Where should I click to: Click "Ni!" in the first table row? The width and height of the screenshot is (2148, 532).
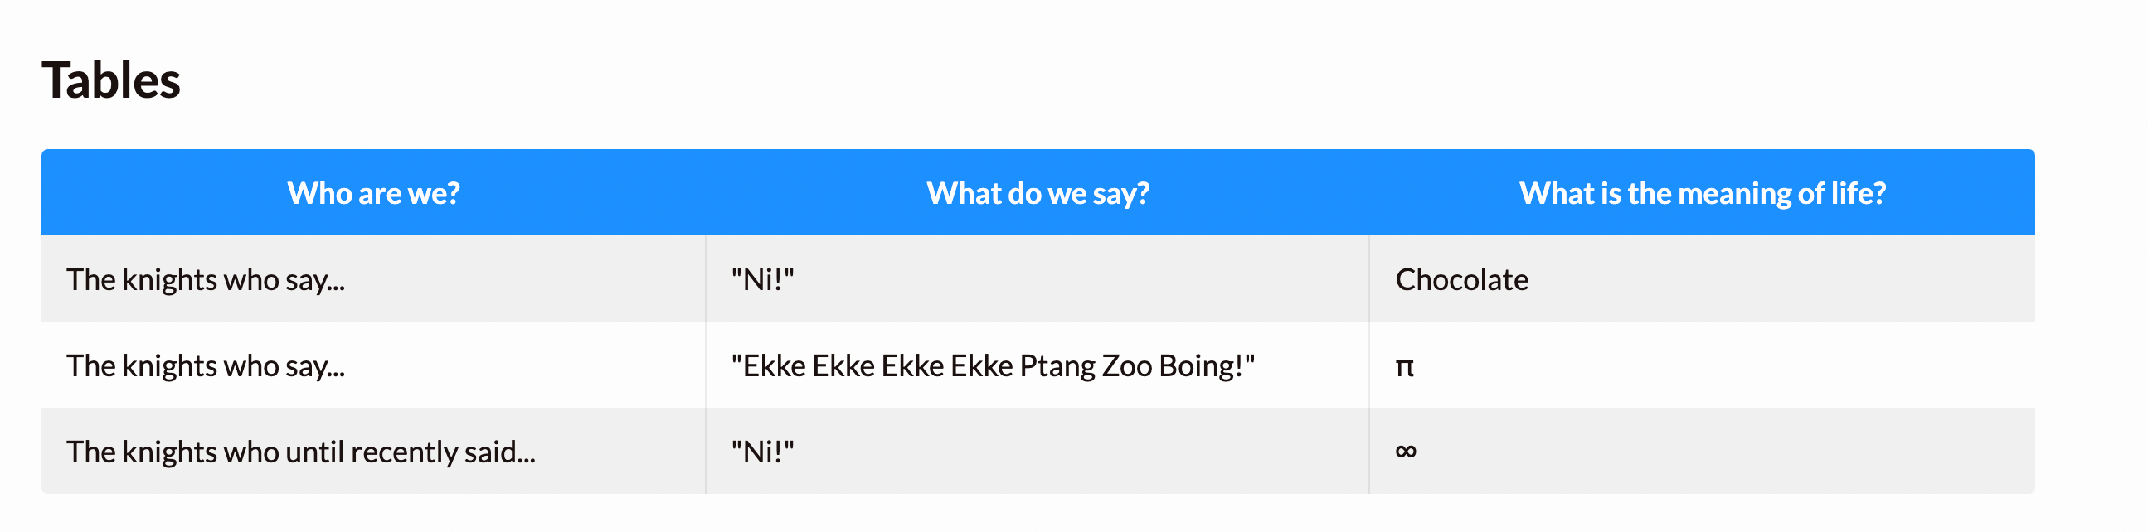coord(762,279)
